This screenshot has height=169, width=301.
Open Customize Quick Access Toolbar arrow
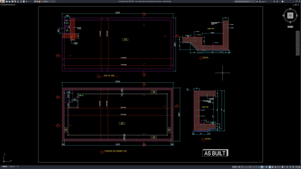coord(55,1)
